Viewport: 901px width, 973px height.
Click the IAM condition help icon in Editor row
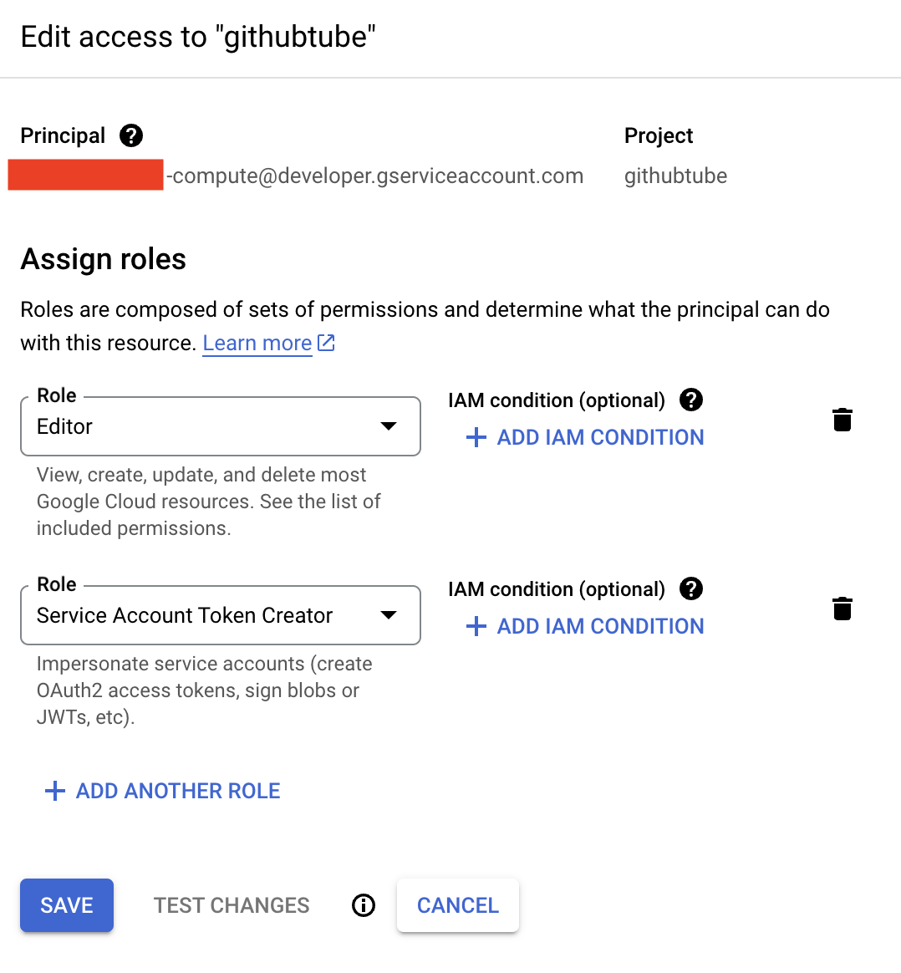click(691, 400)
